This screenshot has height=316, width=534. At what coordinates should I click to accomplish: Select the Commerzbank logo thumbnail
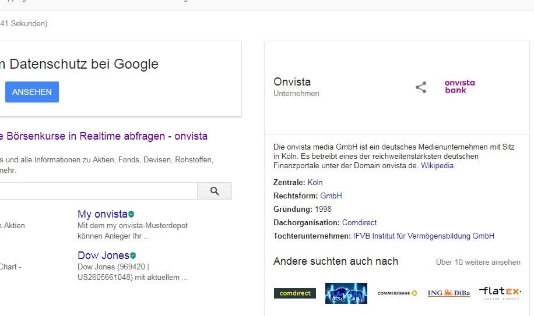(x=397, y=293)
